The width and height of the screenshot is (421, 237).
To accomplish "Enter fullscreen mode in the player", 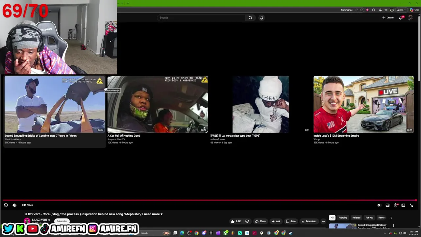I will click(411, 205).
